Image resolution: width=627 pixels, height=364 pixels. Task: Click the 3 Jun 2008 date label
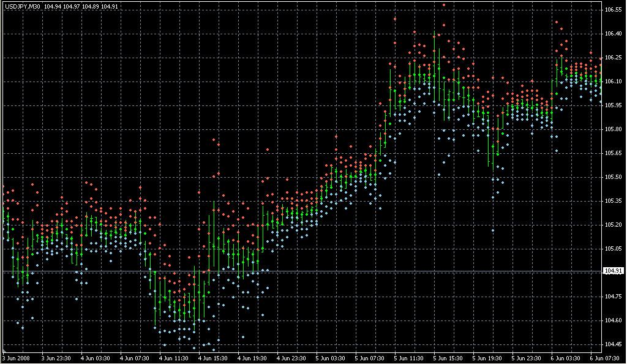click(16, 358)
